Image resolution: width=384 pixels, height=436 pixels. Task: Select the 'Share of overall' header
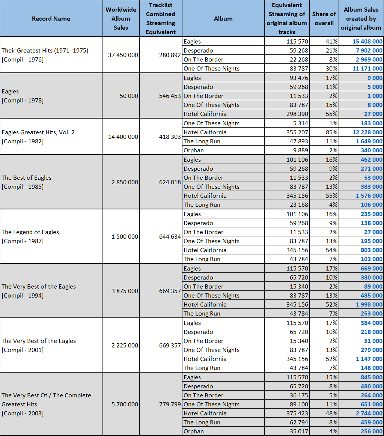324,19
